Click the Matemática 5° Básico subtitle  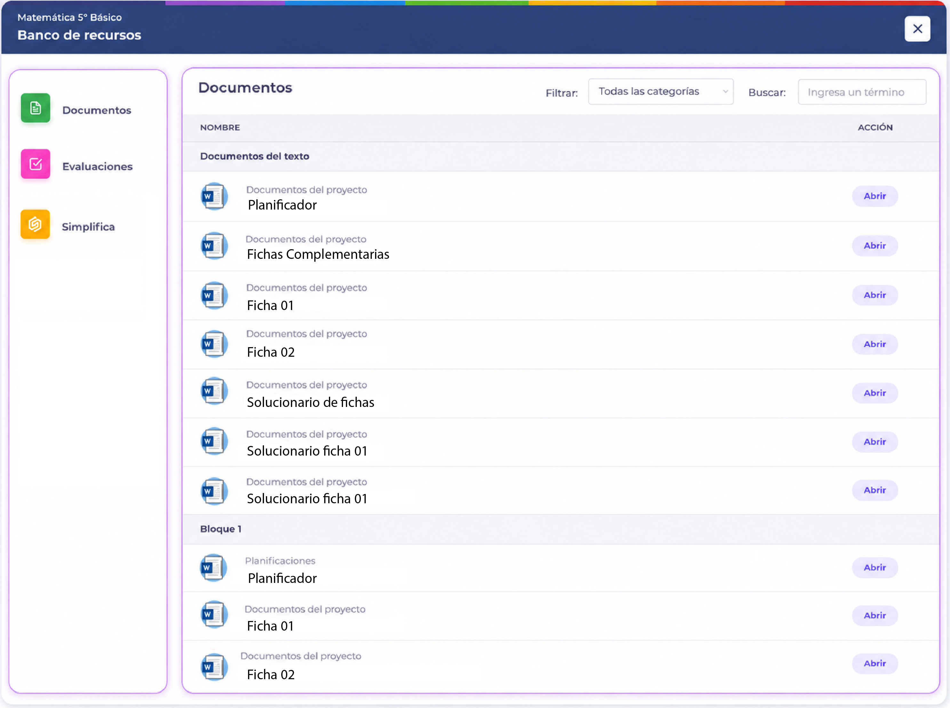click(69, 18)
